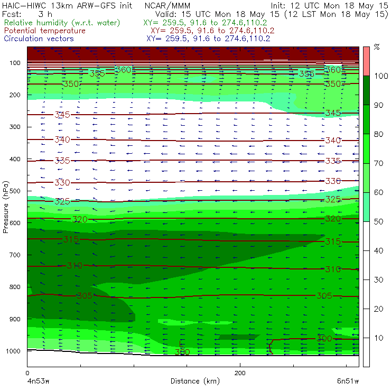This screenshot has width=391, height=391.
Task: Click the red 'L' marker above 380
Action: [x=182, y=343]
